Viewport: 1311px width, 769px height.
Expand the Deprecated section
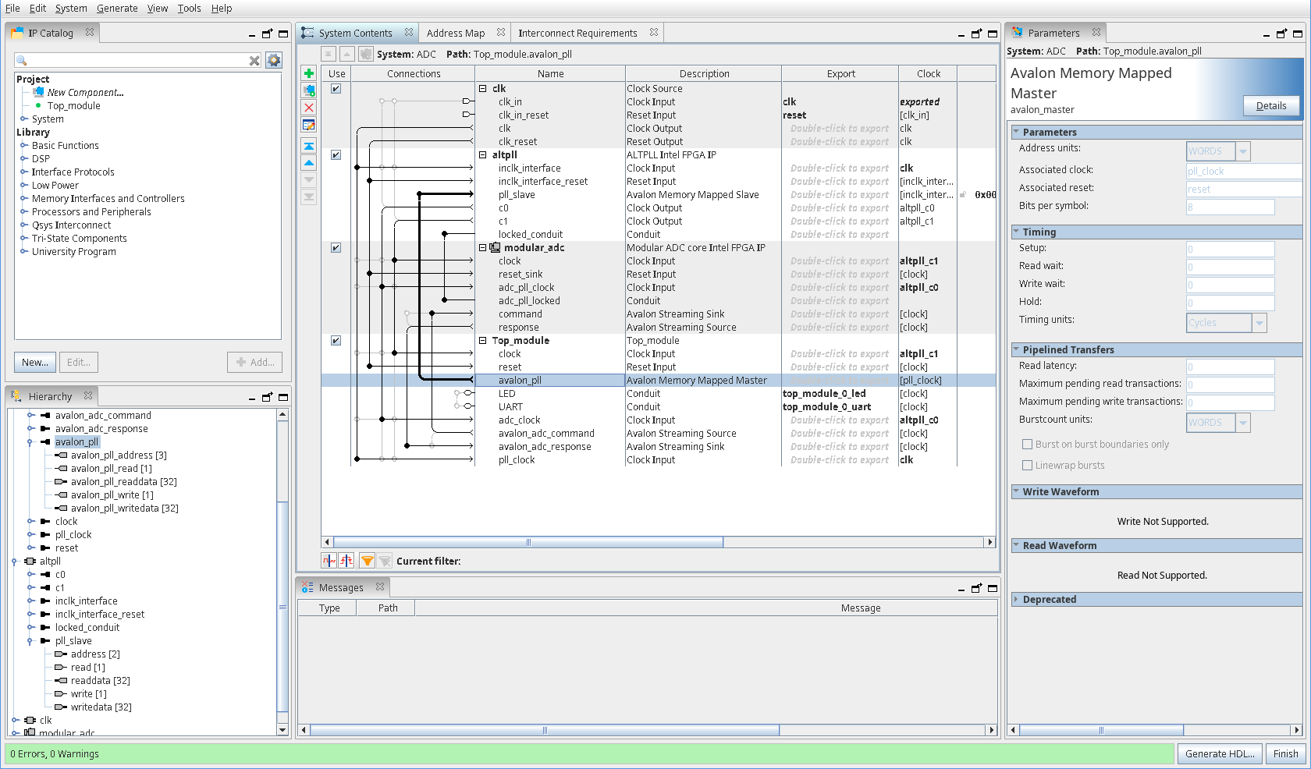[1016, 600]
